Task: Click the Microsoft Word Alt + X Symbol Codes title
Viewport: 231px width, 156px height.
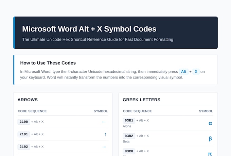Action: coord(89,29)
